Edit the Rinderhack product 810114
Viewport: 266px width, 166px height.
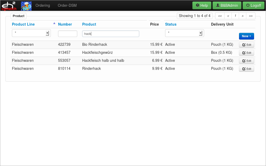(x=246, y=69)
